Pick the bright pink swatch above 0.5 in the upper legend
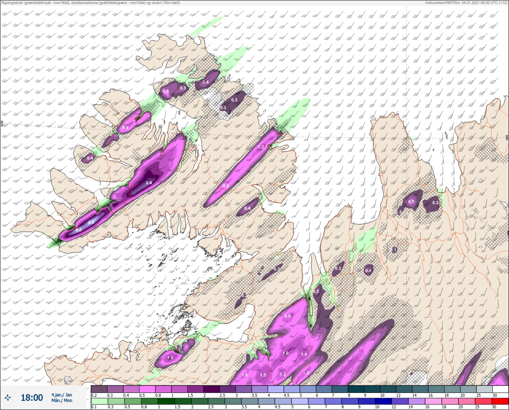Screen dimensions: 509x410 click(147, 389)
